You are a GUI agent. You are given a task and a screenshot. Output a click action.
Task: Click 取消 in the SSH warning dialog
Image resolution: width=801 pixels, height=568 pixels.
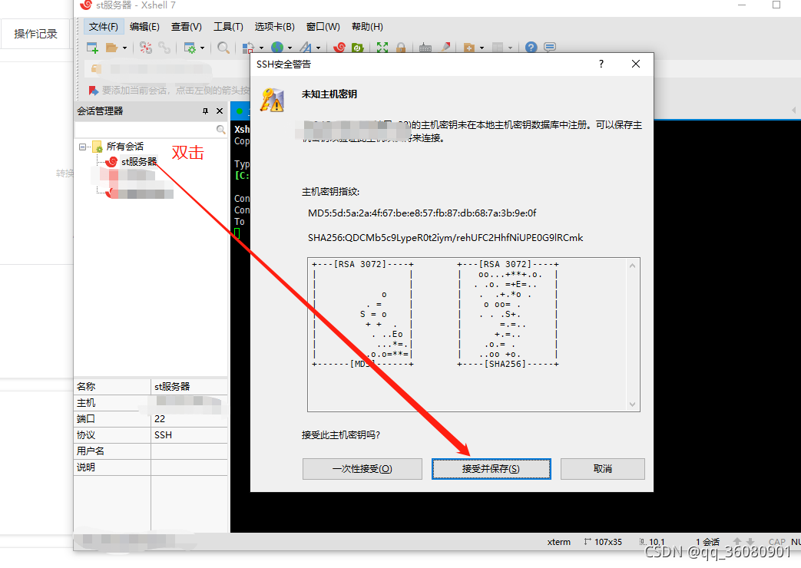tap(603, 469)
